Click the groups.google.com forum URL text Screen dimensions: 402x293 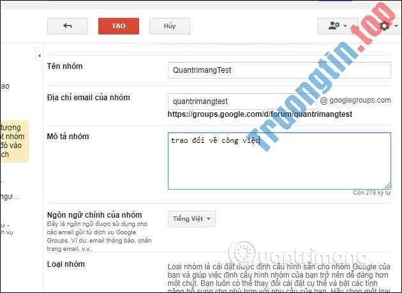coord(260,114)
